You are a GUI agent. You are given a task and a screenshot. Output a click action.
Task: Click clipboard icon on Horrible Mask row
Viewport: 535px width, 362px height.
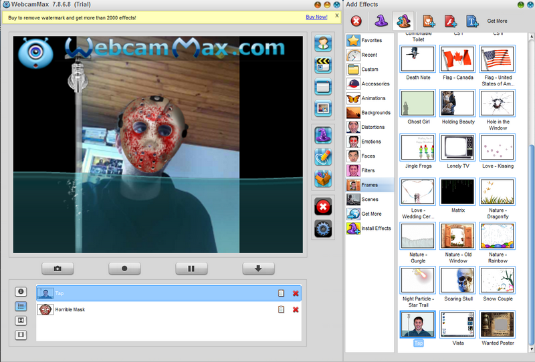point(281,309)
